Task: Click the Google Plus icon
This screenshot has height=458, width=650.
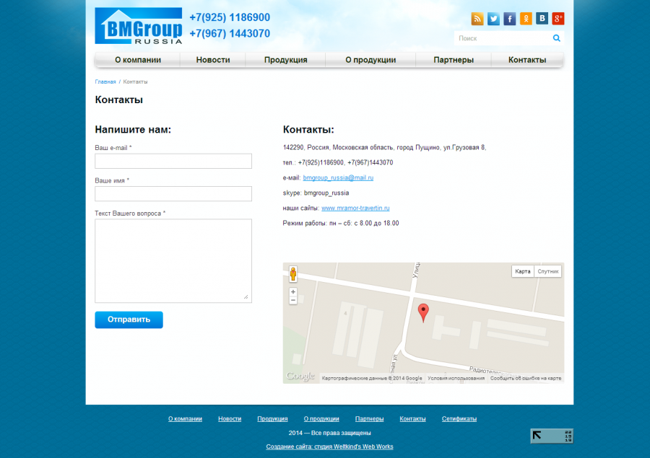Action: tap(558, 19)
